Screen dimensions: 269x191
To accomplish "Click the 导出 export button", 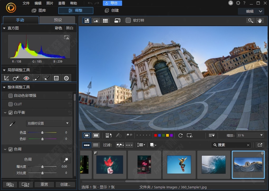I will click(x=112, y=3).
